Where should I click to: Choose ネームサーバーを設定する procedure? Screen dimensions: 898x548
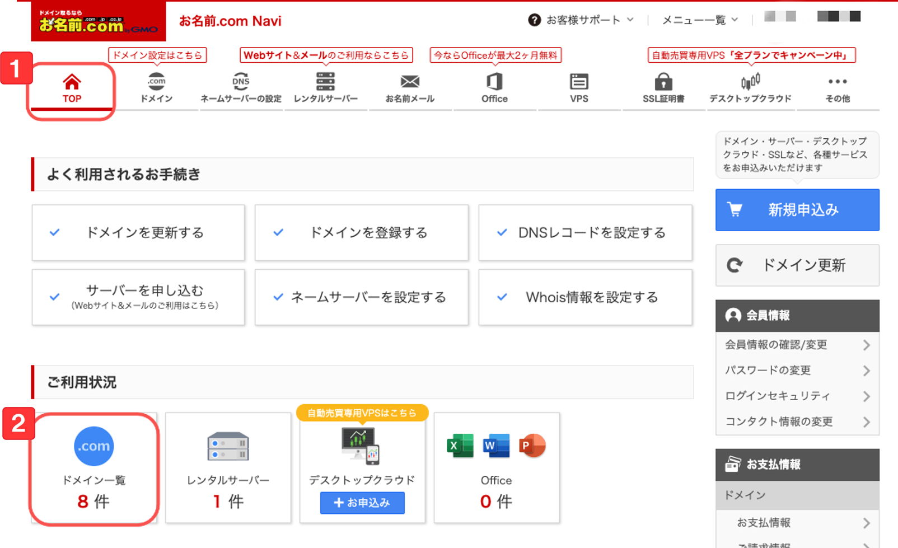pos(362,297)
